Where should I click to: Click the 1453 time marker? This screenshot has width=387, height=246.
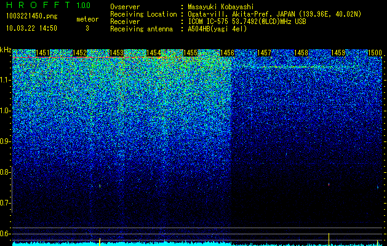pyautogui.click(x=116, y=53)
